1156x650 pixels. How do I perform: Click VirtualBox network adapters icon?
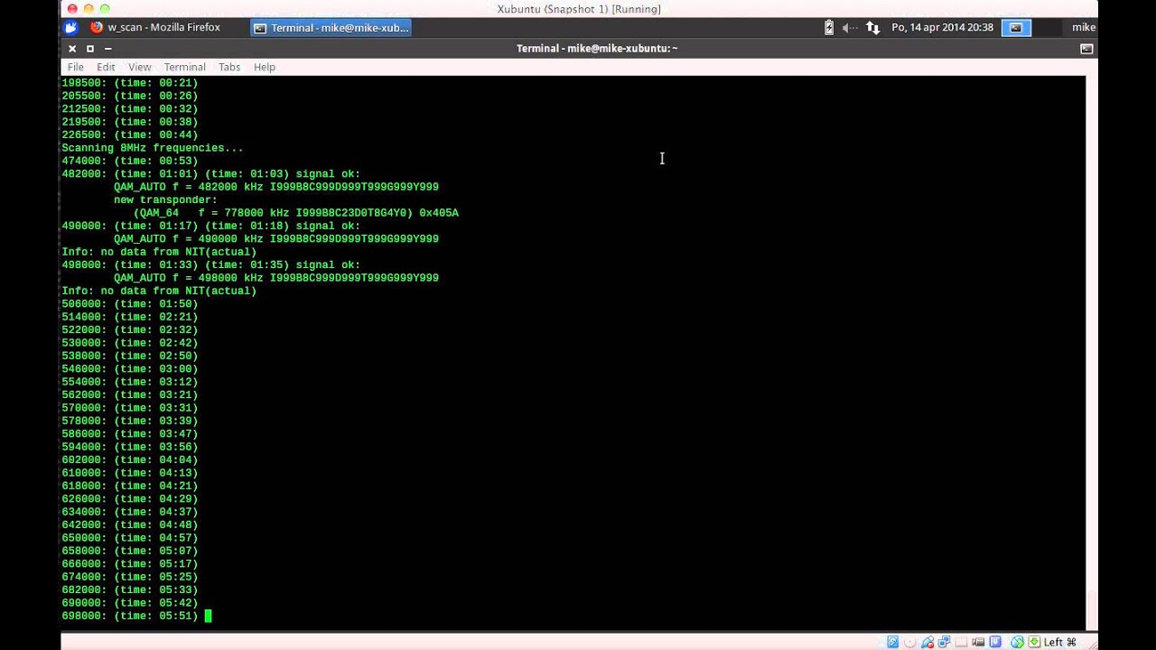[944, 642]
